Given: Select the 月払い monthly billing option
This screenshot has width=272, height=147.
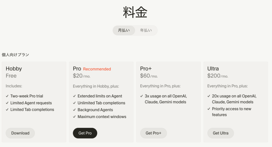Looking at the screenshot, I should click(x=124, y=30).
